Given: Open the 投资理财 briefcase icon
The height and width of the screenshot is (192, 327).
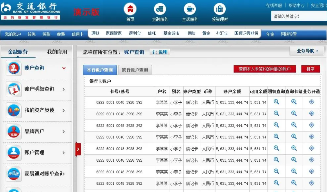Looking at the screenshot, I should [x=220, y=9].
